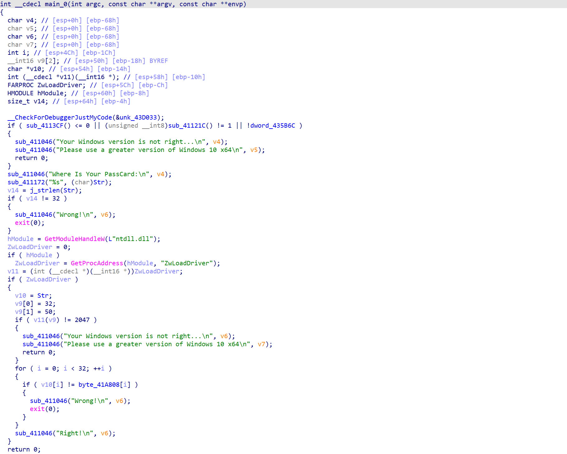
Task: Click the for keyword of the loop
Action: click(x=21, y=368)
